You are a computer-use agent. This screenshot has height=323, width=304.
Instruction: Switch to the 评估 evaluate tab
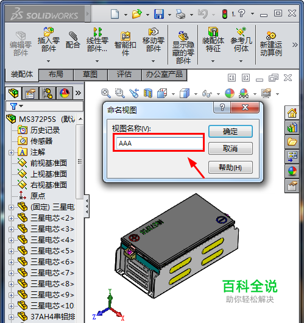tap(124, 74)
